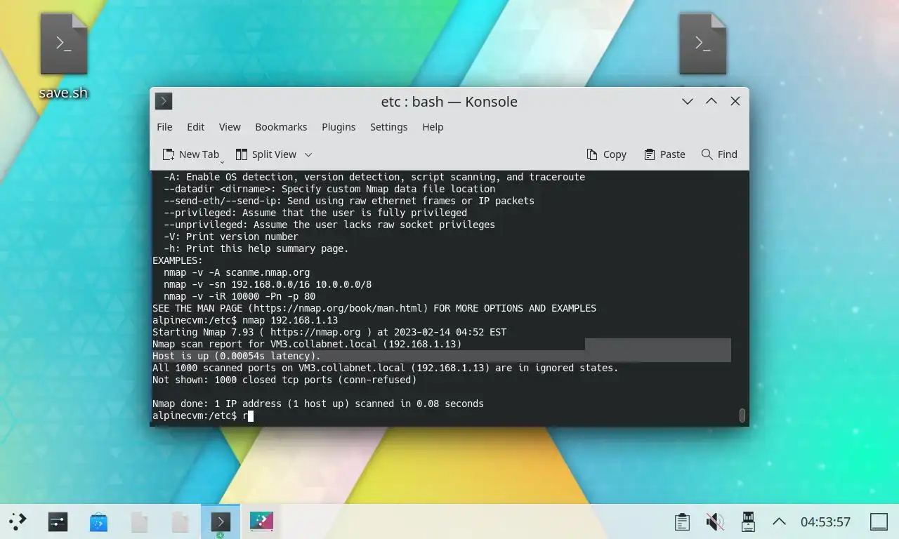Screen dimensions: 899x539
Task: Click 'Not shown: 1000 closed tcp ports' line
Action: click(x=284, y=380)
